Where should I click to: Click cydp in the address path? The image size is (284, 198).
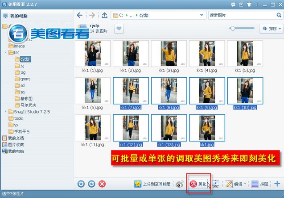click(144, 15)
